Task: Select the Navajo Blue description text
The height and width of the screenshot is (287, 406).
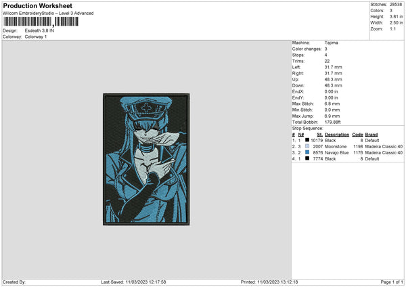Action: [x=336, y=152]
